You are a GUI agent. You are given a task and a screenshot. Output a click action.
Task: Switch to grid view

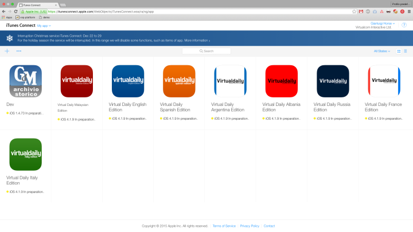(399, 51)
